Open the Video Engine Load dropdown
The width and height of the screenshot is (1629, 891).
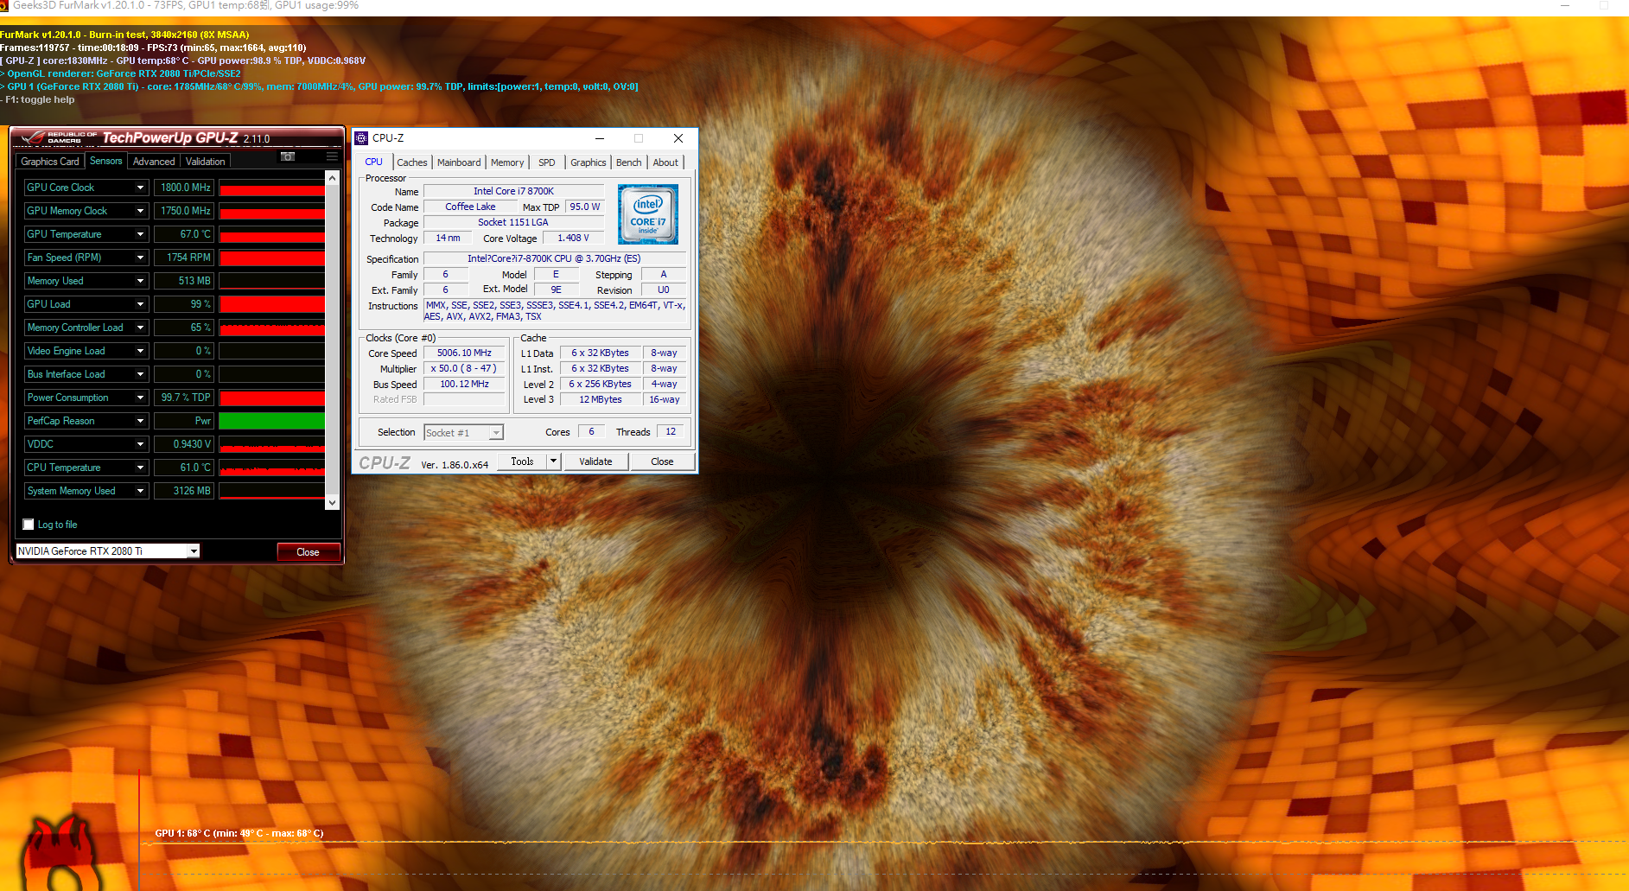pos(140,351)
